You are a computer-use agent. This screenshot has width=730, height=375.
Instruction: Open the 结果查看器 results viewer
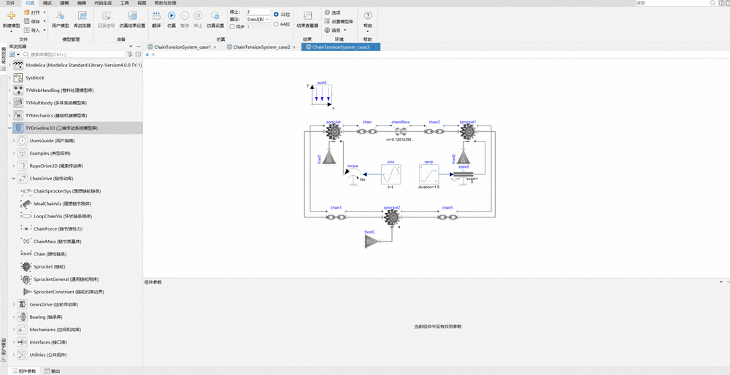pyautogui.click(x=307, y=16)
